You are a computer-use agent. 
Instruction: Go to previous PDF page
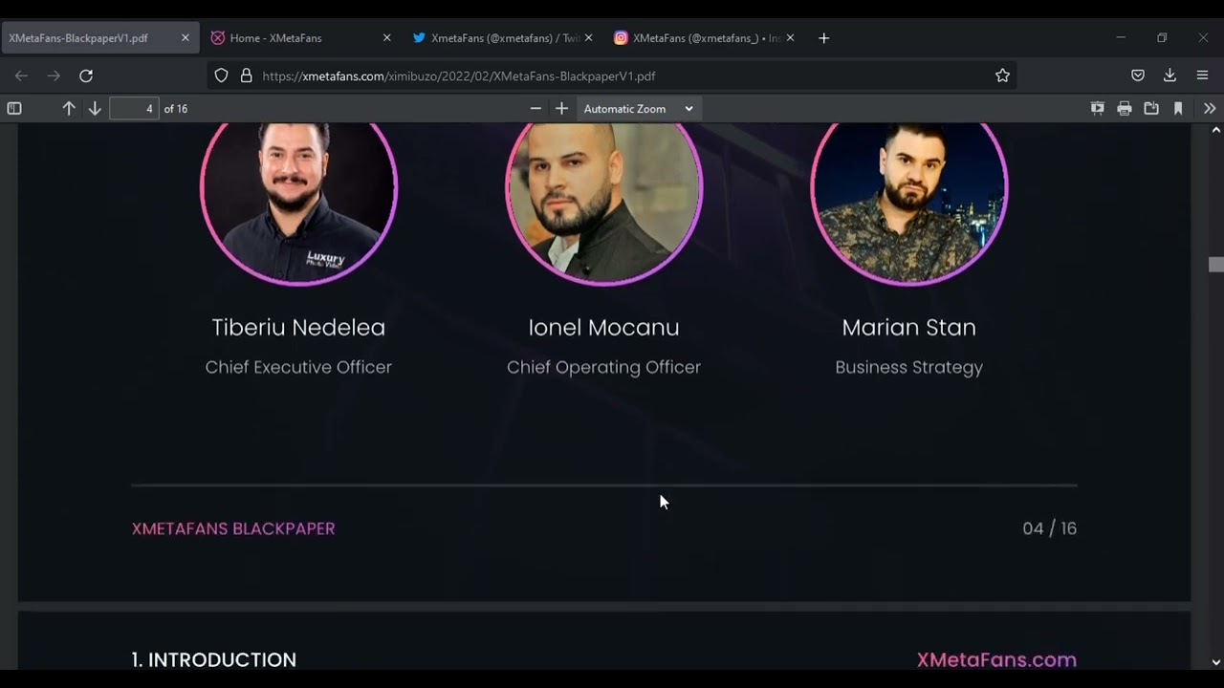point(68,109)
